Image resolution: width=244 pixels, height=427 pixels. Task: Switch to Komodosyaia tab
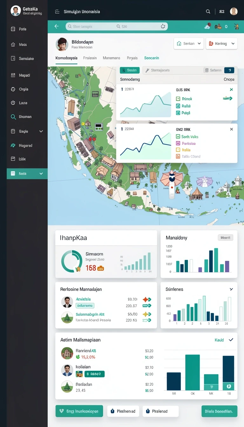pyautogui.click(x=66, y=58)
